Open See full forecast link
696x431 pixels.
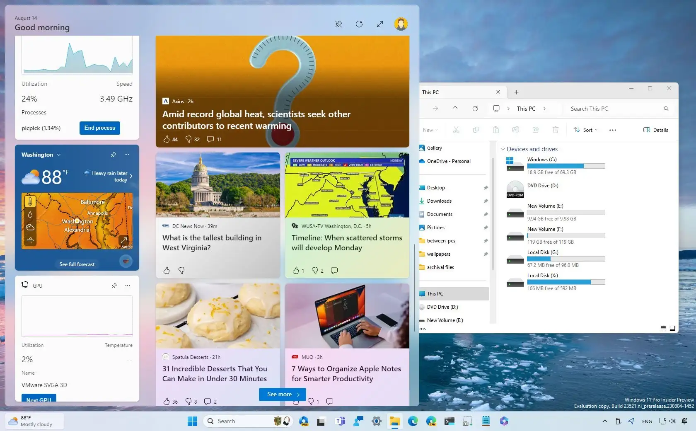[x=77, y=264]
